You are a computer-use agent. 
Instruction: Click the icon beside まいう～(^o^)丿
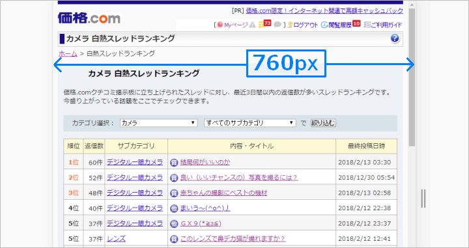[174, 208]
